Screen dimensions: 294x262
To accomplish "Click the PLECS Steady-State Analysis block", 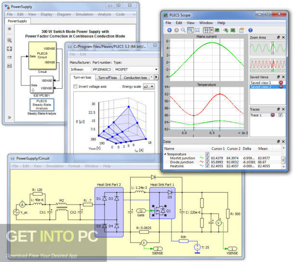I will tap(42, 105).
